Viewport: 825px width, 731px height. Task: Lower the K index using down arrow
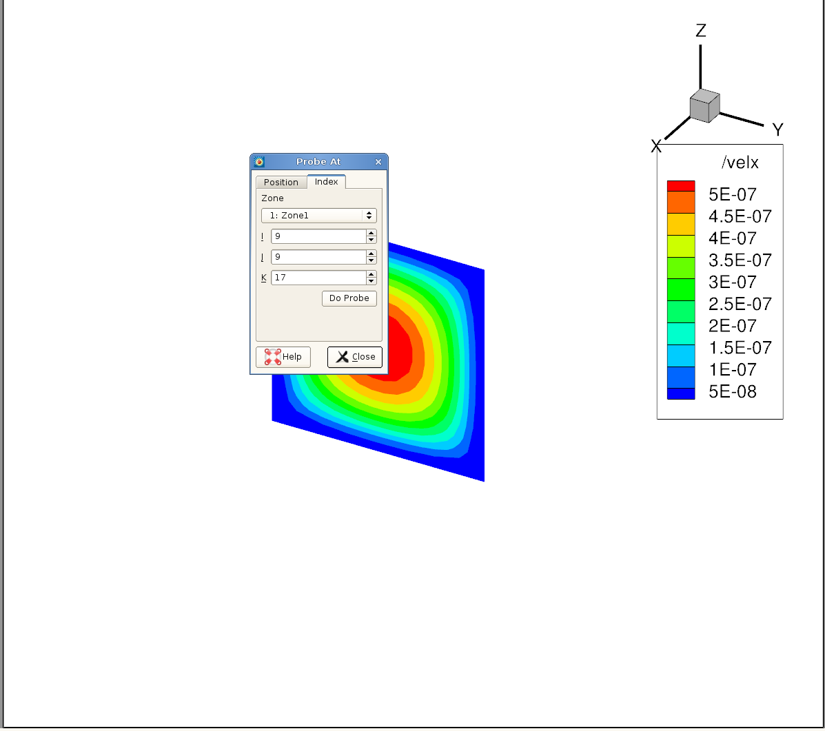pyautogui.click(x=371, y=281)
